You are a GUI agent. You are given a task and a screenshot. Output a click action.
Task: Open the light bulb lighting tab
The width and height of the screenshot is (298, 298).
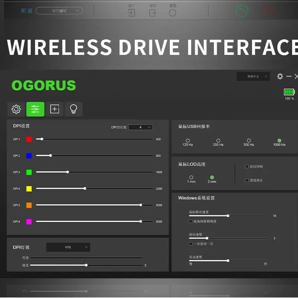point(74,109)
